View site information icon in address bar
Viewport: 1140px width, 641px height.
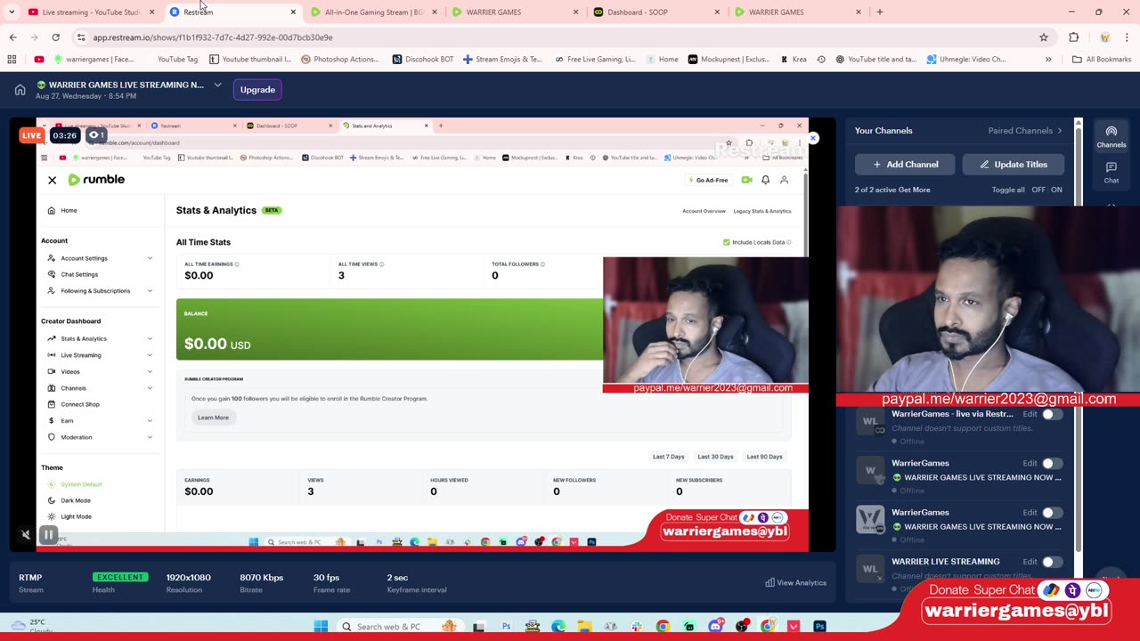tap(81, 37)
